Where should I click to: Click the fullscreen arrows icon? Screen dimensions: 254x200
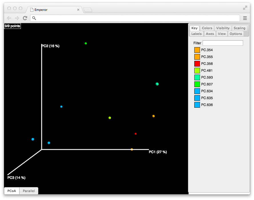(245, 8)
